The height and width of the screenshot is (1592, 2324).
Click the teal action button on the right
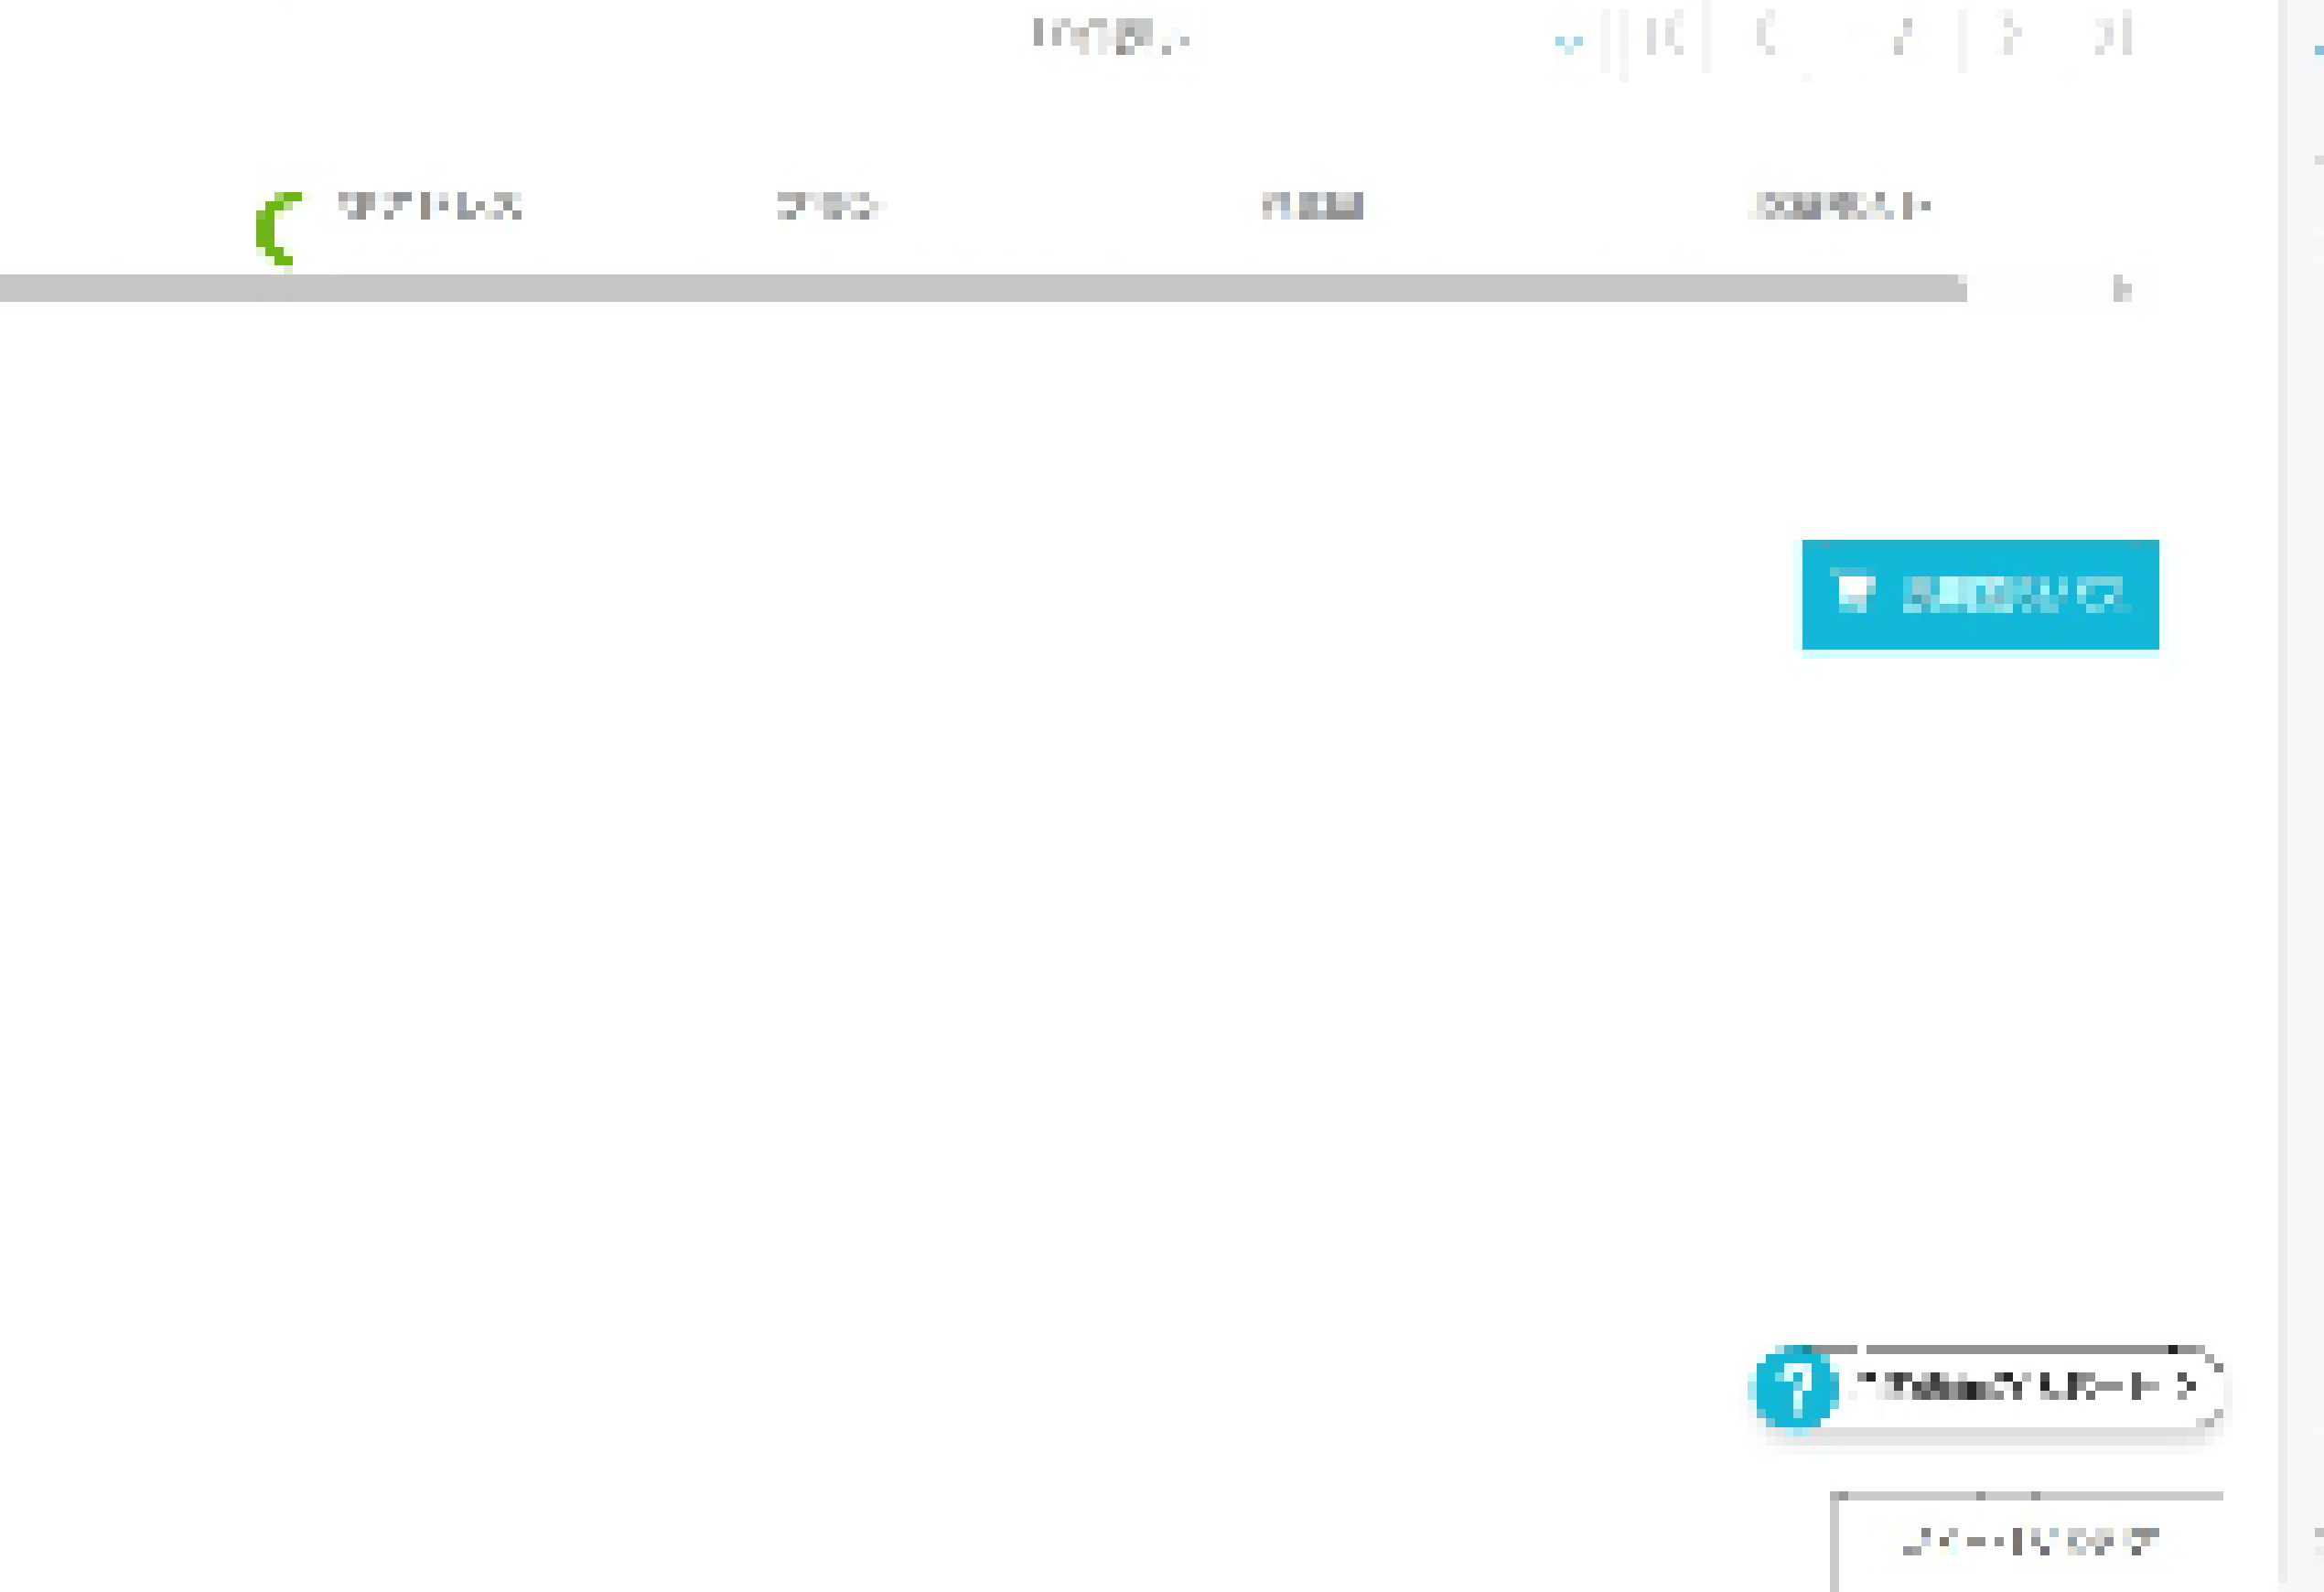point(1980,595)
